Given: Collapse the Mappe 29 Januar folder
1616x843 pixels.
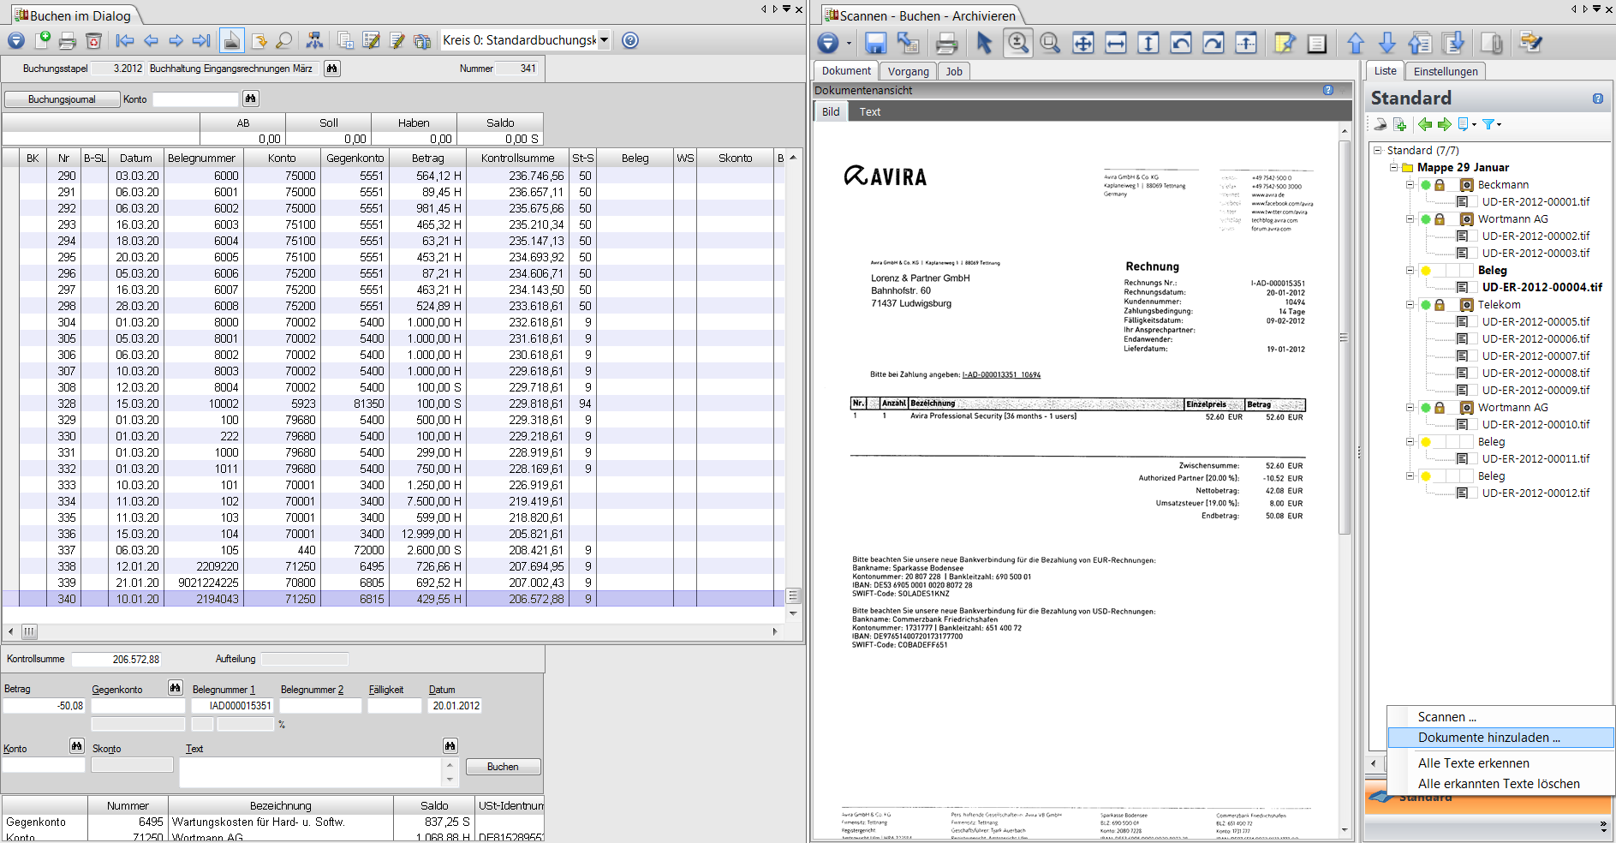Looking at the screenshot, I should (x=1393, y=167).
